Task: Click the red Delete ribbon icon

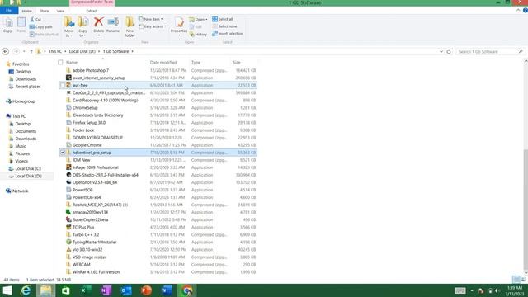Action: tap(99, 26)
